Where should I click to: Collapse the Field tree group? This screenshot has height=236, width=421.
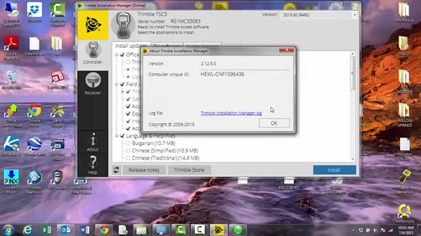(x=117, y=84)
